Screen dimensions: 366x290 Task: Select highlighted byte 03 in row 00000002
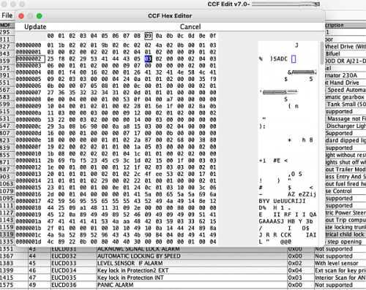pyautogui.click(x=148, y=58)
